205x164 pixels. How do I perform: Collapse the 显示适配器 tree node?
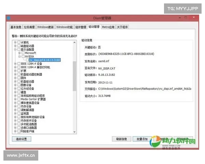click(15, 49)
